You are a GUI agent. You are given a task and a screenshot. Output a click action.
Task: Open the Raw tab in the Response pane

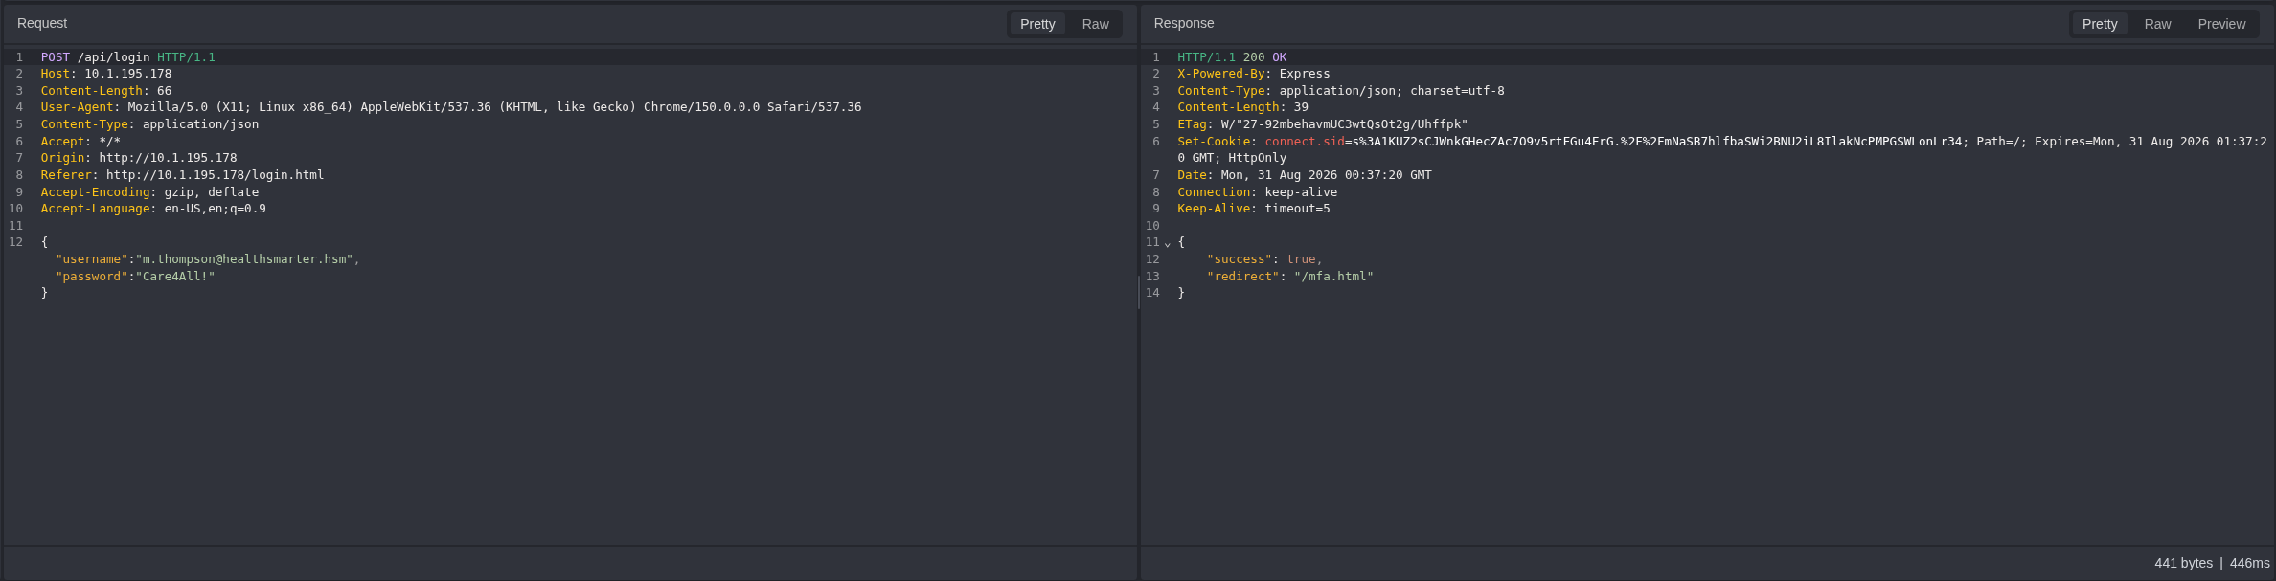[x=2157, y=24]
